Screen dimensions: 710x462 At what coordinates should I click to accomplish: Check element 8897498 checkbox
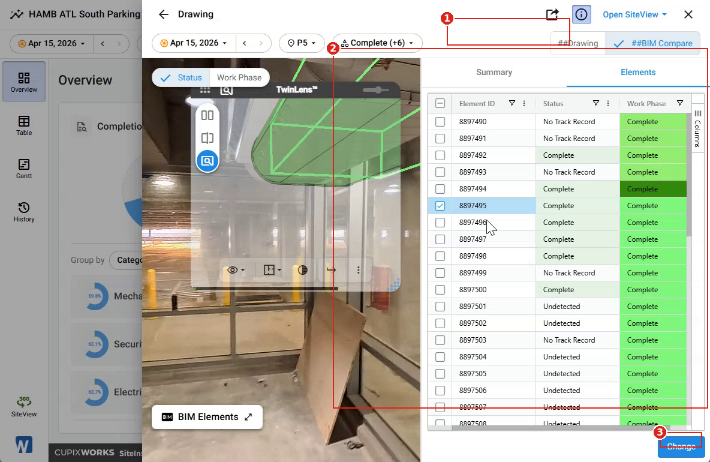[440, 256]
